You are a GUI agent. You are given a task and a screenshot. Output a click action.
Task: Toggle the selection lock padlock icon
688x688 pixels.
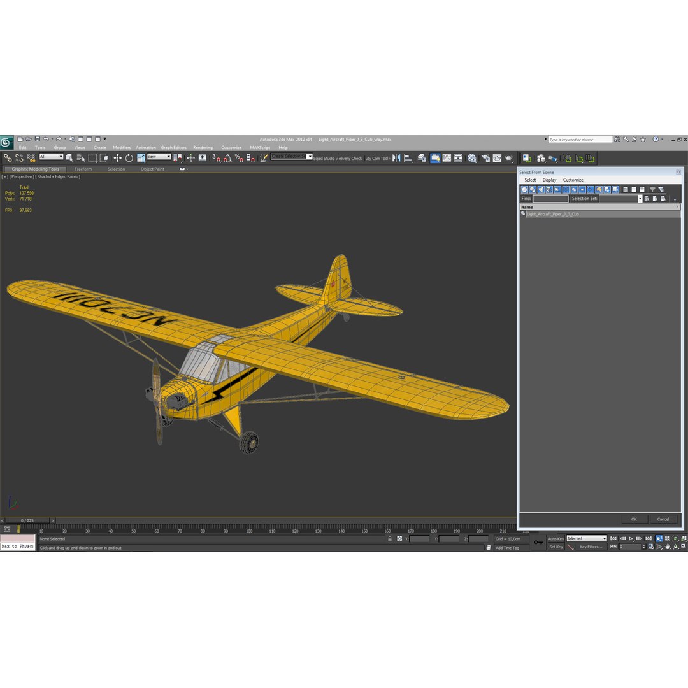390,538
